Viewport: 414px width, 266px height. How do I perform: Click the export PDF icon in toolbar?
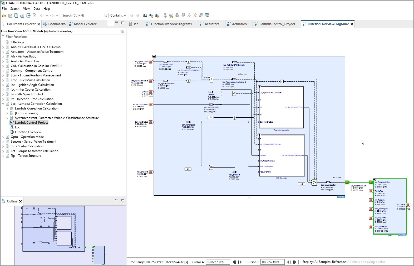point(34,15)
